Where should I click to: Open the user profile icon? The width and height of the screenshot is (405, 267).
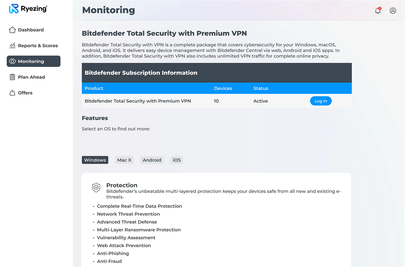coord(393,11)
